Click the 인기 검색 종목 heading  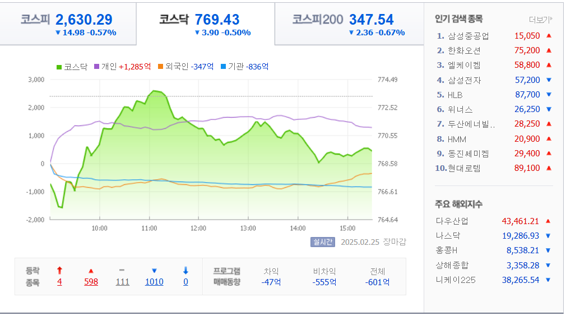458,18
